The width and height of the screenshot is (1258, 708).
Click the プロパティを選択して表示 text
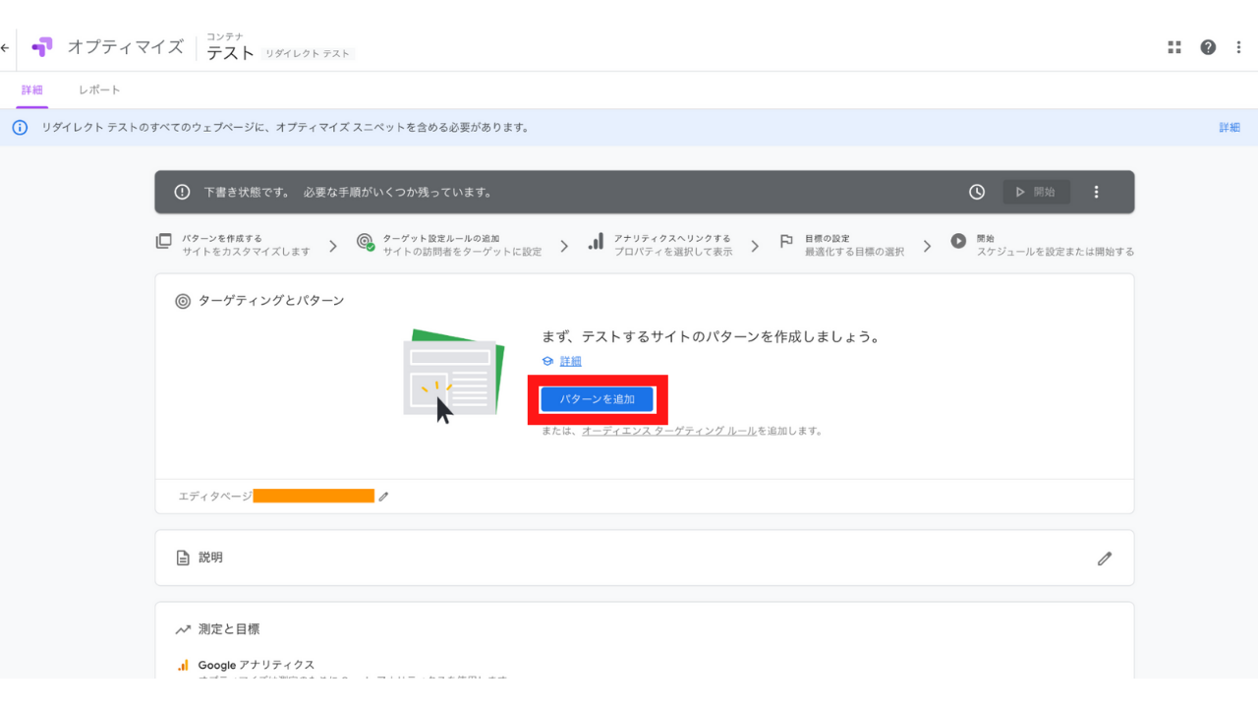click(x=673, y=252)
